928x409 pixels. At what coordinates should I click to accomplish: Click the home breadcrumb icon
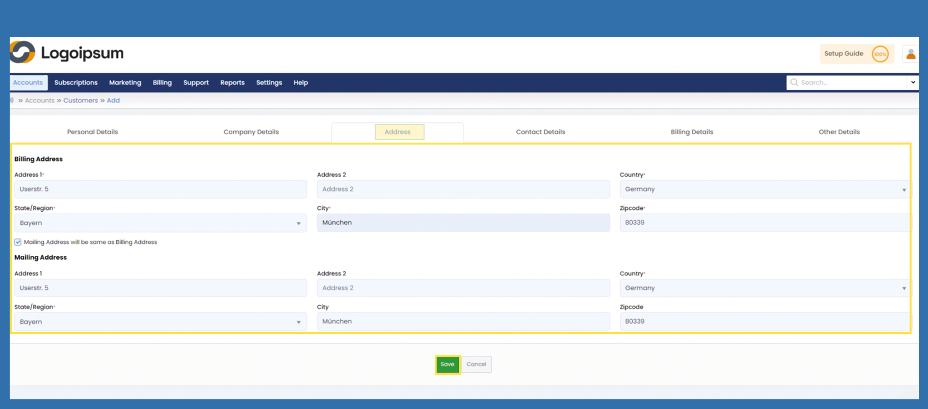click(x=12, y=101)
